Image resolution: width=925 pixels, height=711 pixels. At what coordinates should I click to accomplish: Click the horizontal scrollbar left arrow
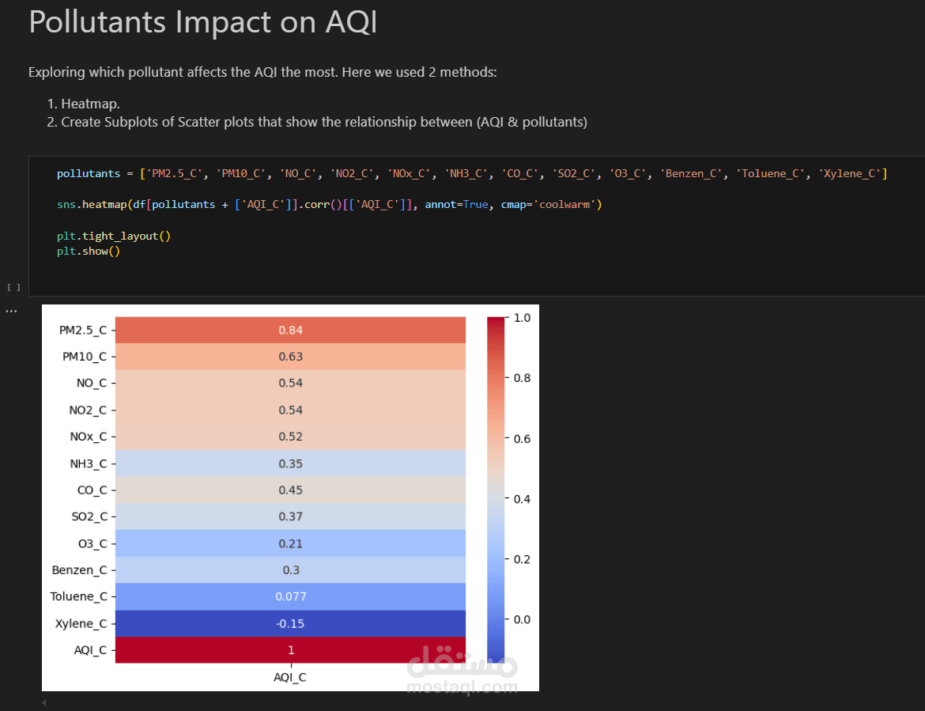pyautogui.click(x=44, y=702)
